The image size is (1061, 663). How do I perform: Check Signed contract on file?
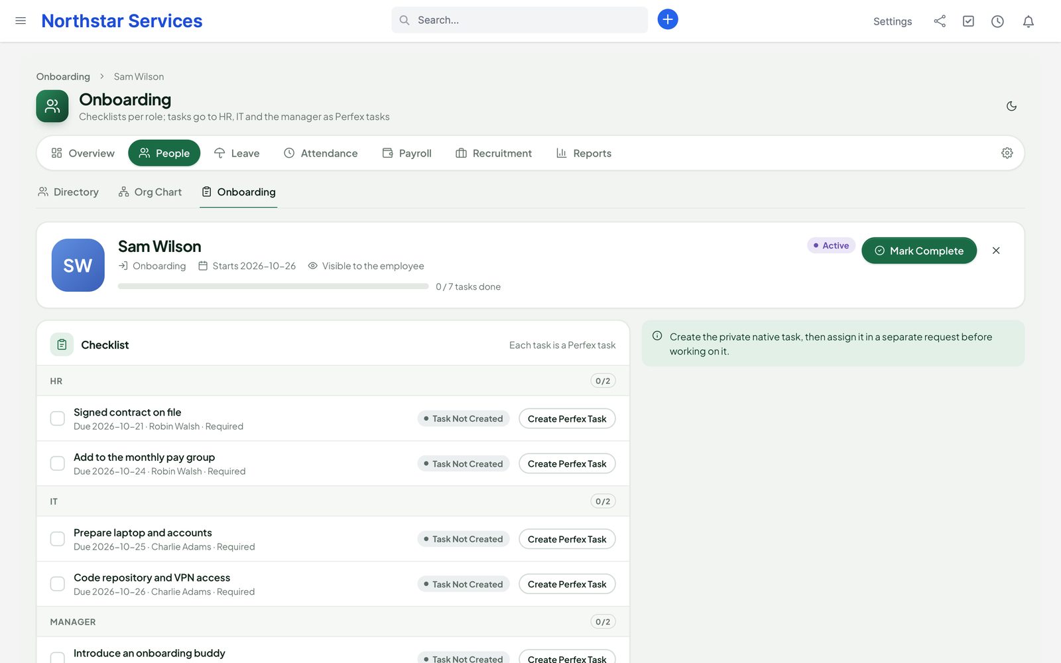[58, 418]
